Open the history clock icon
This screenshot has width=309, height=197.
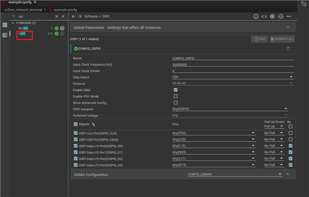coord(281,16)
